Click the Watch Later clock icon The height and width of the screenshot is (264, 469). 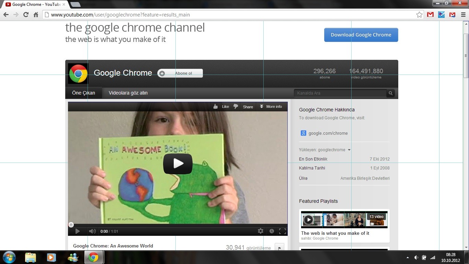click(272, 231)
